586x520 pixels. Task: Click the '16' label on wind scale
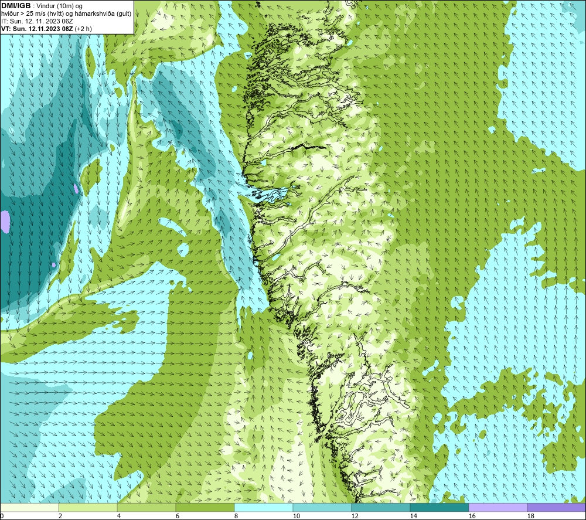coord(472,516)
